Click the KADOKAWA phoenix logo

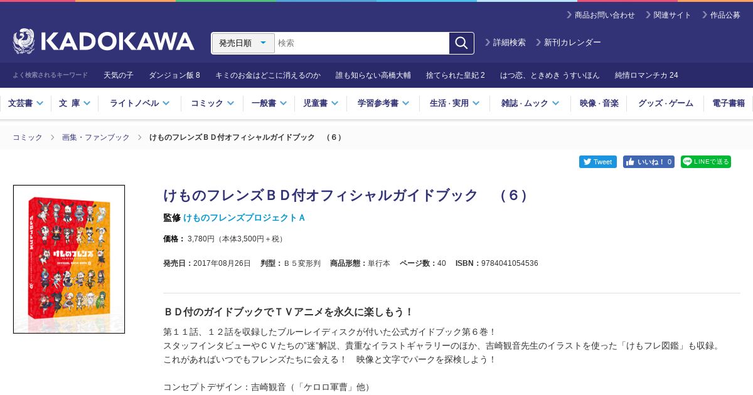pyautogui.click(x=104, y=41)
